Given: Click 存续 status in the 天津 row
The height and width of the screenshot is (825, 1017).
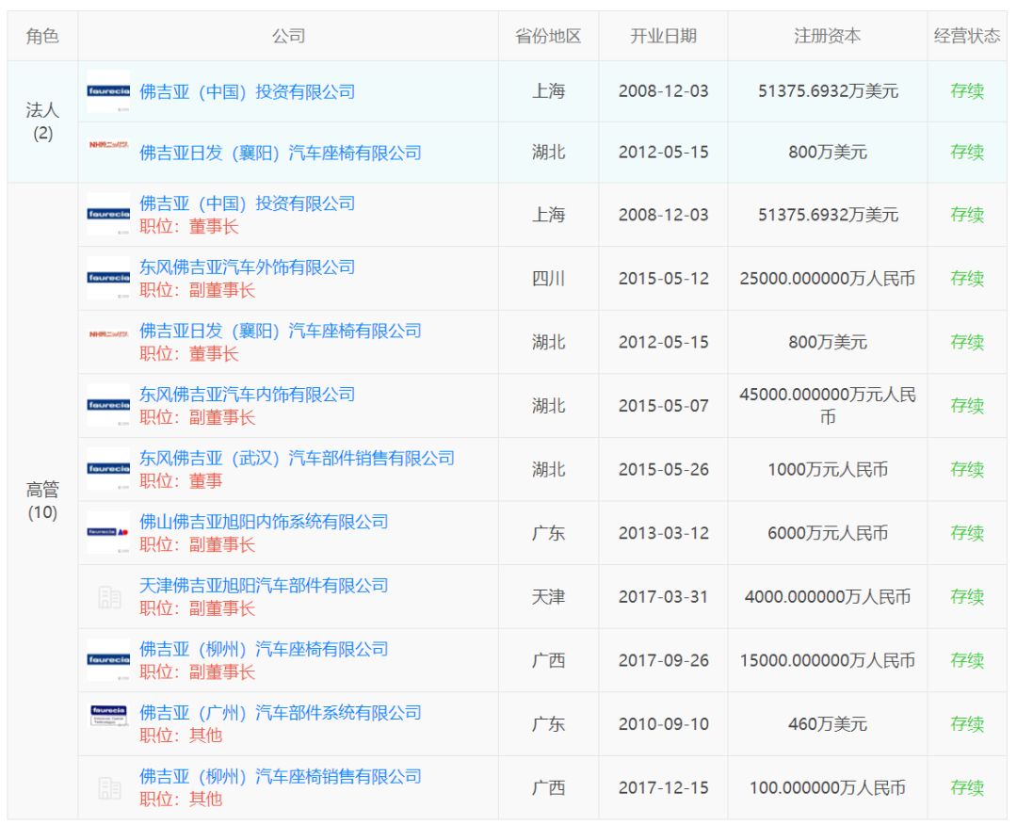Looking at the screenshot, I should (x=966, y=596).
